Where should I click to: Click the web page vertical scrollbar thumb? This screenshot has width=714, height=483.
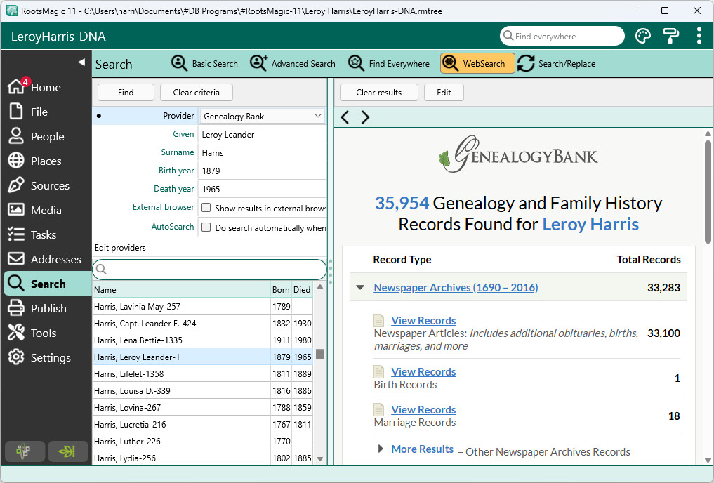pyautogui.click(x=708, y=191)
